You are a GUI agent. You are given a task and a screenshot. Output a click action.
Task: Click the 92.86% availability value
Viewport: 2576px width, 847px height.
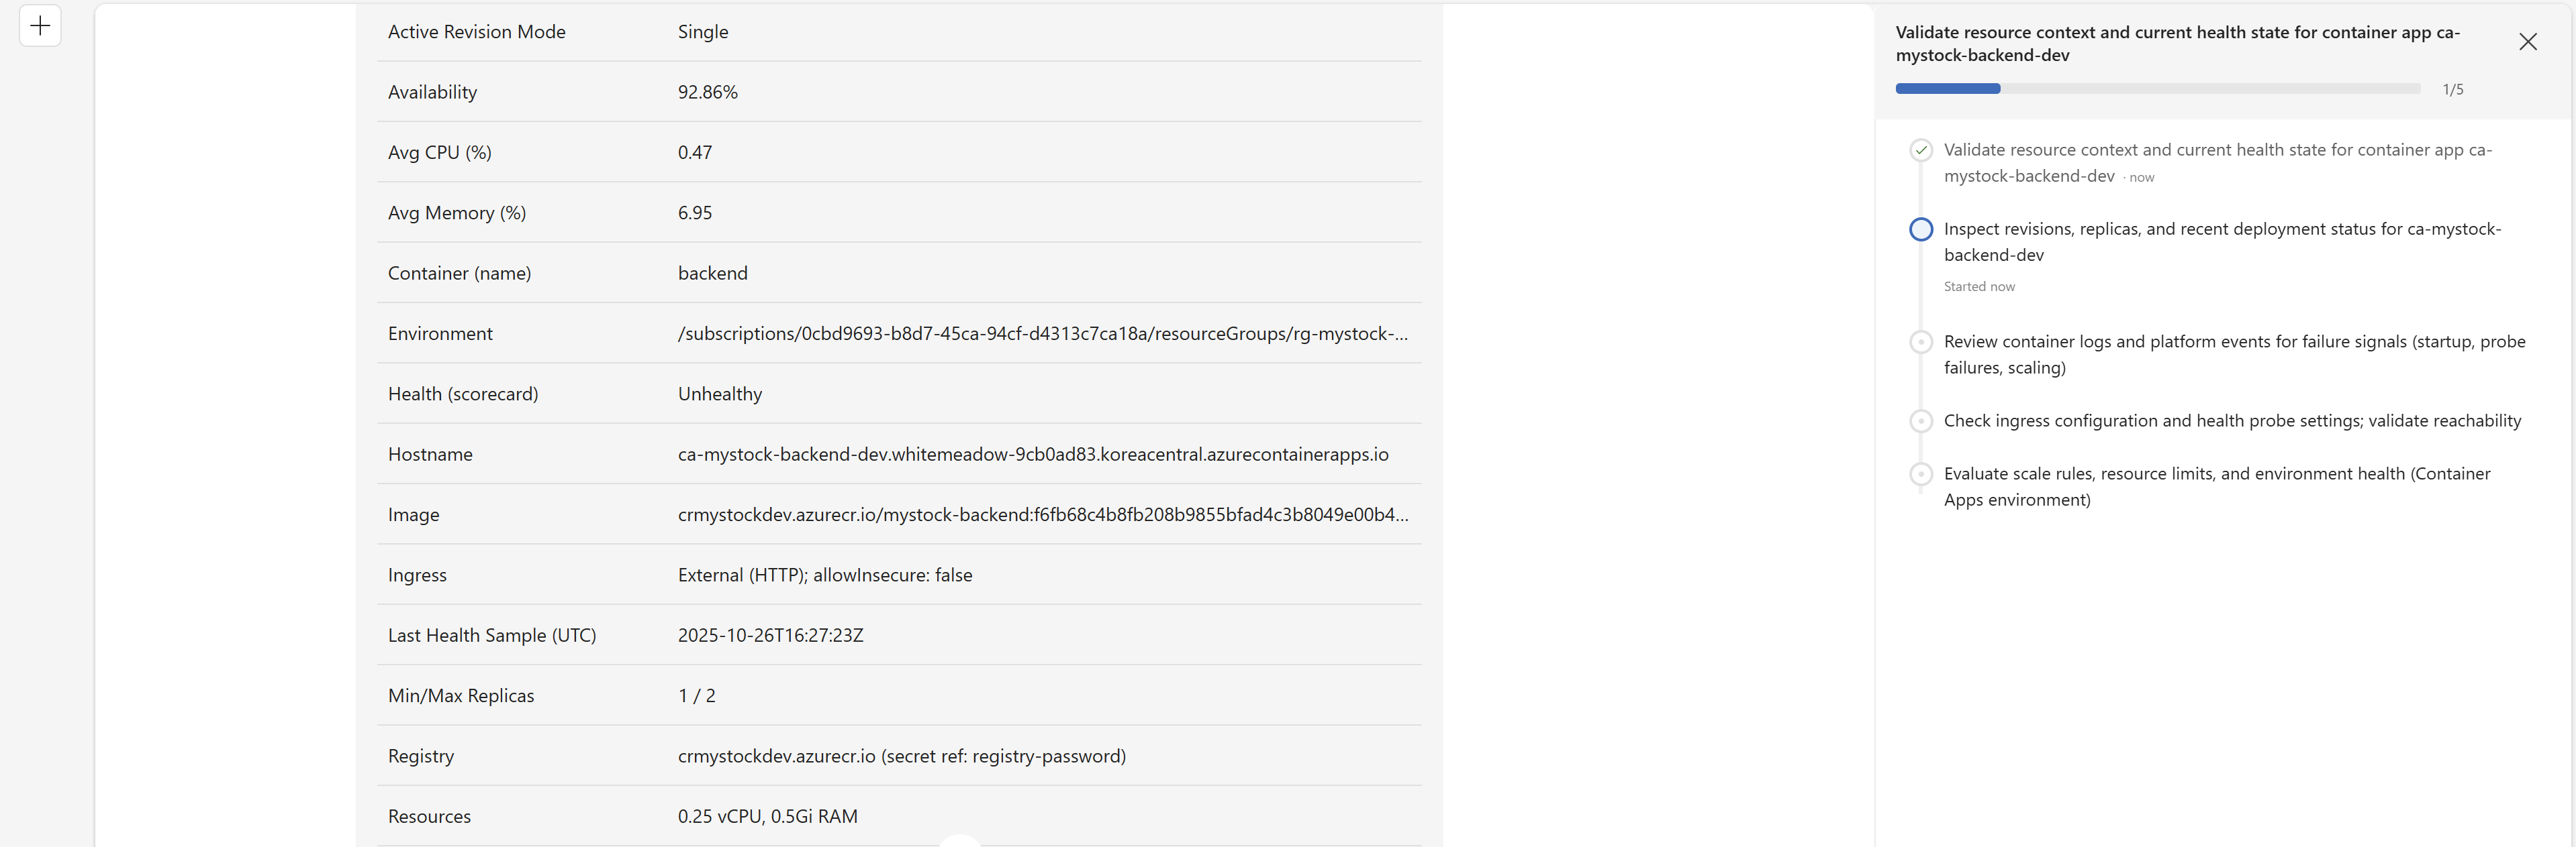707,93
